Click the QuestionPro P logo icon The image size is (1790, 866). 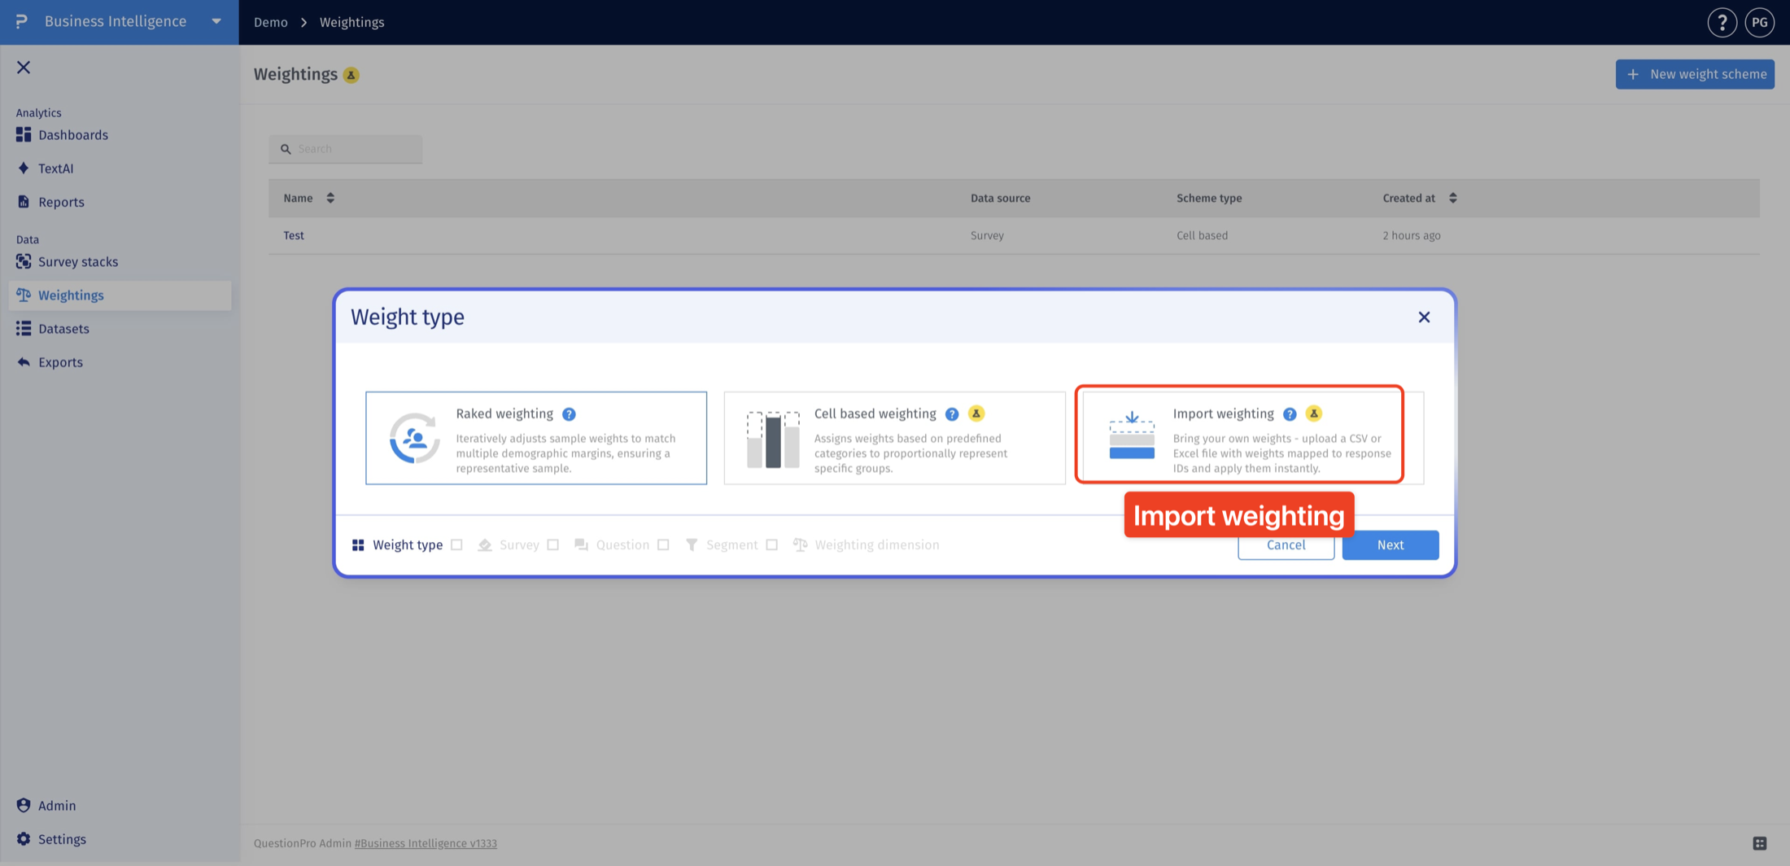(22, 21)
